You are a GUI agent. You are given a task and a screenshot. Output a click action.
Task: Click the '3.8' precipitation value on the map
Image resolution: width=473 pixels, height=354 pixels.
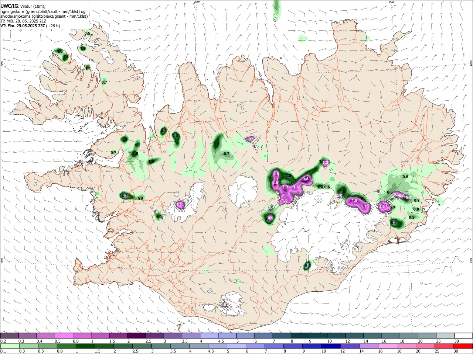click(x=306, y=179)
